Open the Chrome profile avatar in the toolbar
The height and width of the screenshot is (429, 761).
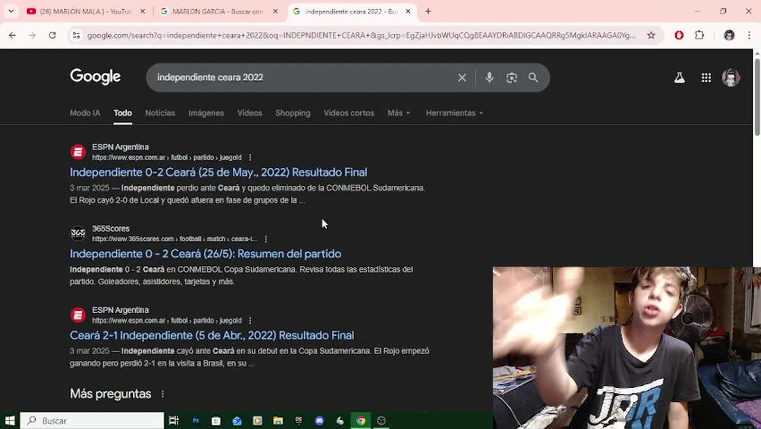click(729, 35)
